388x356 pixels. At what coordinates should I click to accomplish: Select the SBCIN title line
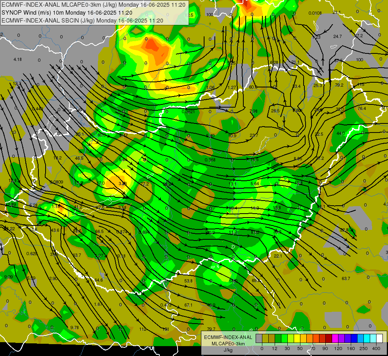[x=82, y=21]
